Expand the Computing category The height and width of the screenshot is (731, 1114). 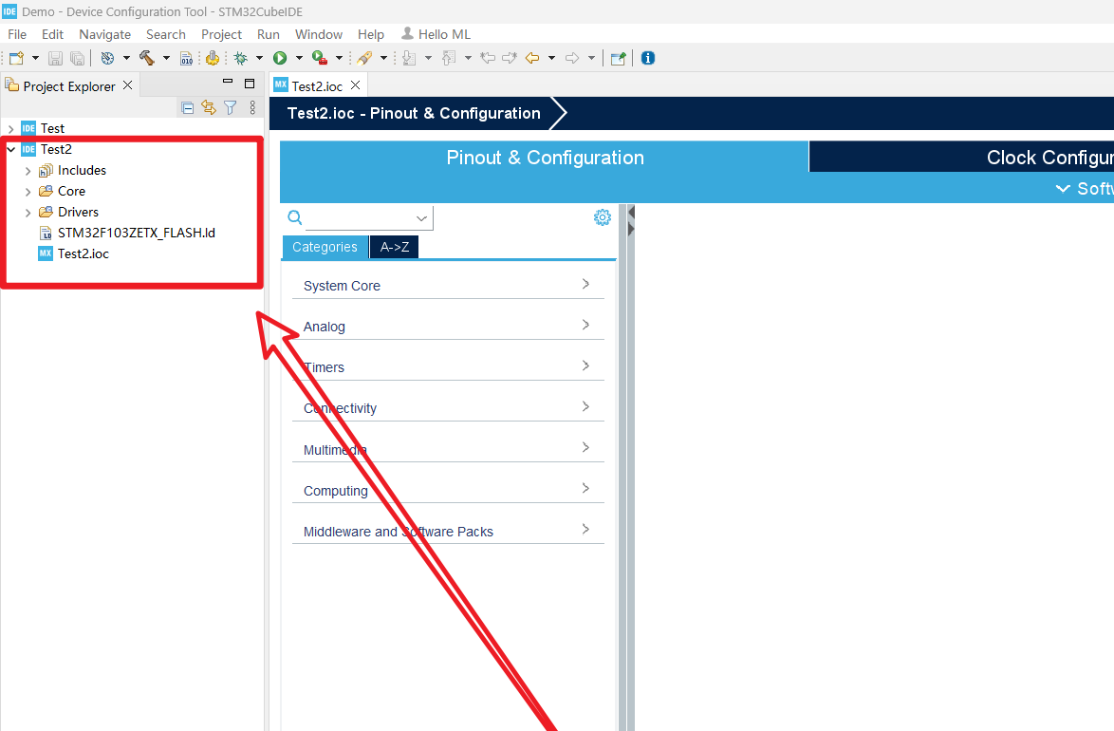(448, 490)
